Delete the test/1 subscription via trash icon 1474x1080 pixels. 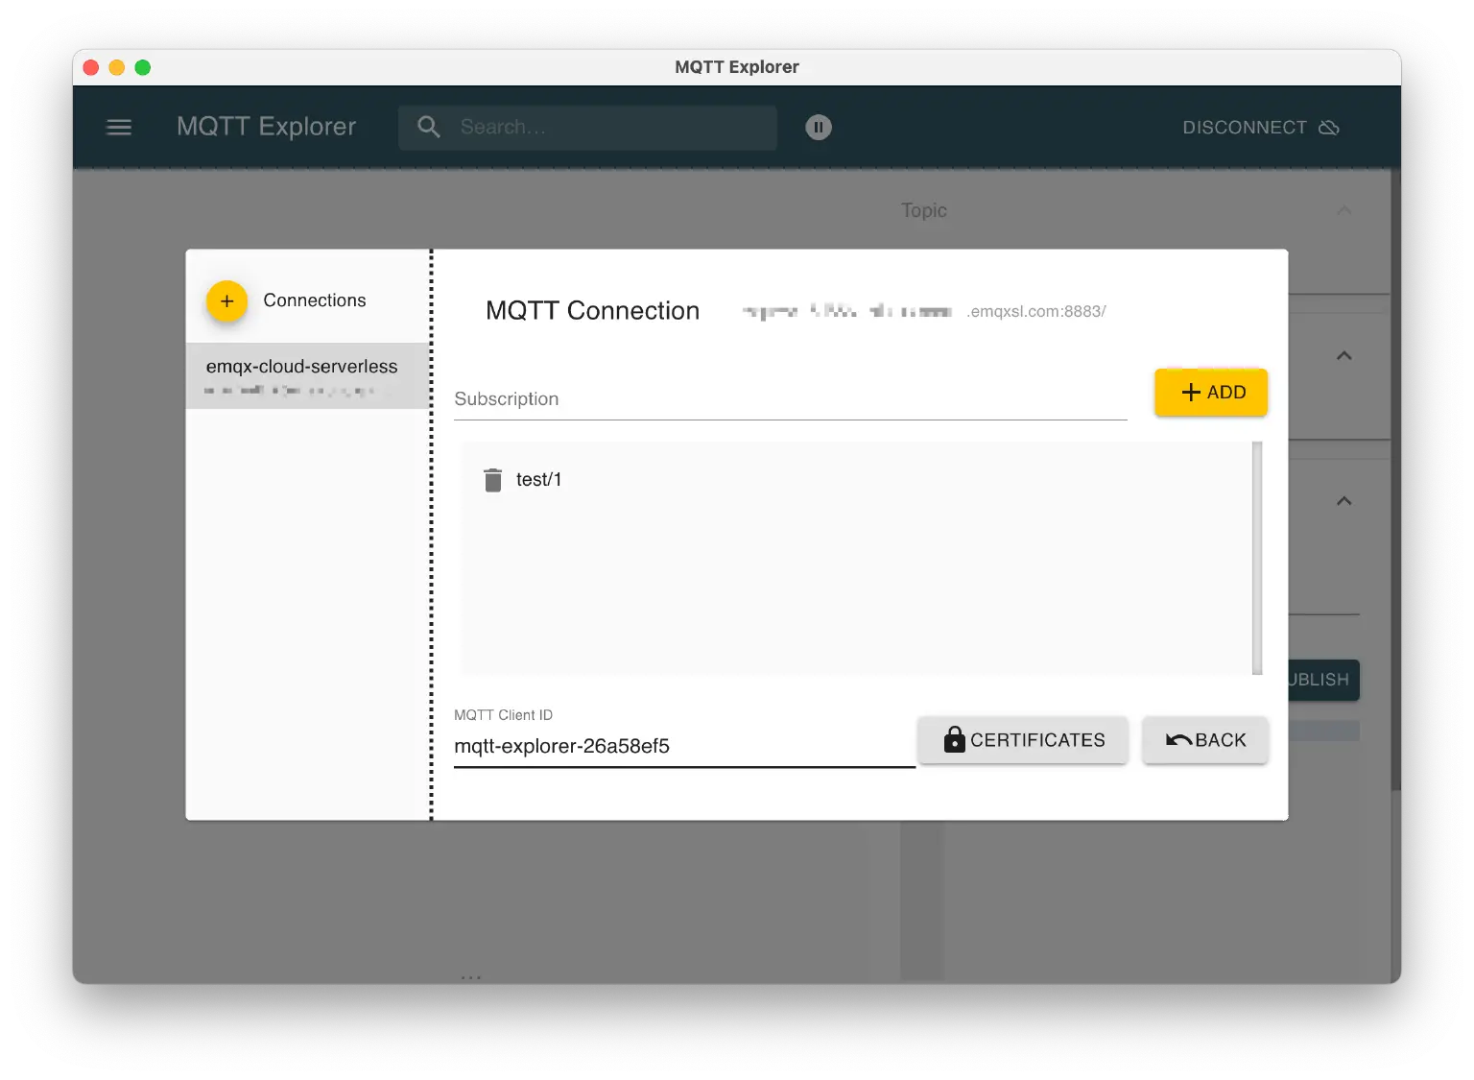pyautogui.click(x=493, y=479)
